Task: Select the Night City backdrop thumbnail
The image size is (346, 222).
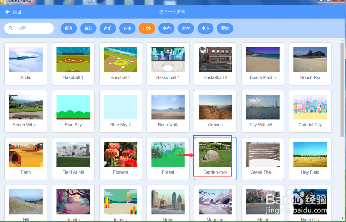Action: pyautogui.click(x=310, y=202)
